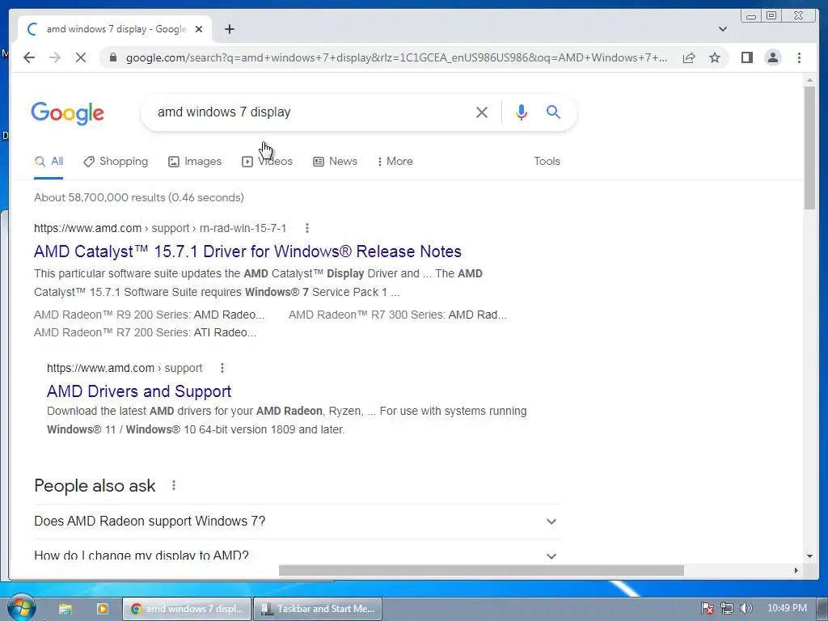Open options for the rn-rad-win-15-7-1 result
828x621 pixels.
306,228
